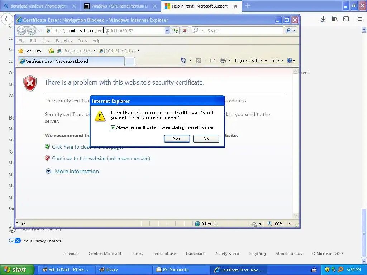Select Certificate Error tab in IE
This screenshot has width=367, height=275.
(x=71, y=61)
